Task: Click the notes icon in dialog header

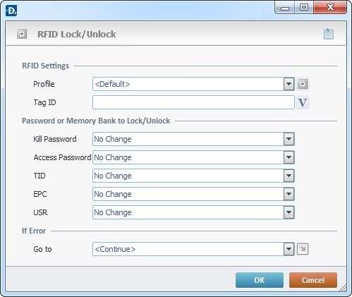Action: pyautogui.click(x=329, y=34)
